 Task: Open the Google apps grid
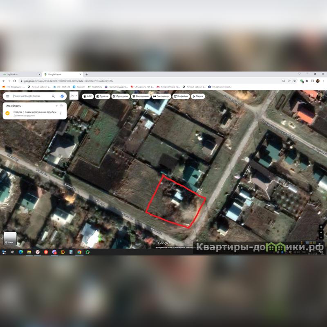click(x=311, y=96)
